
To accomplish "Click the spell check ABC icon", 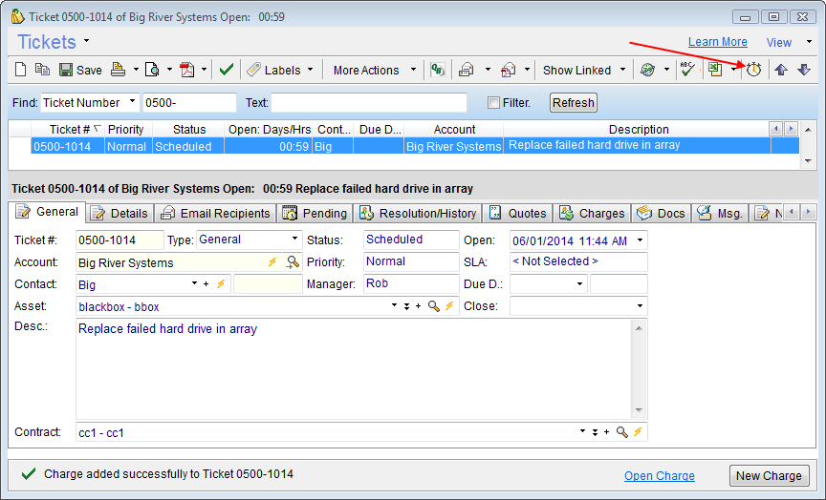I will click(x=686, y=70).
